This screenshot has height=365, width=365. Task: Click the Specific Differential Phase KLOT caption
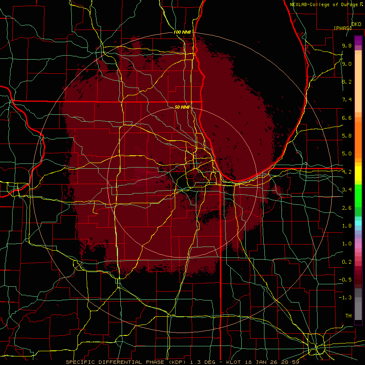[182, 362]
